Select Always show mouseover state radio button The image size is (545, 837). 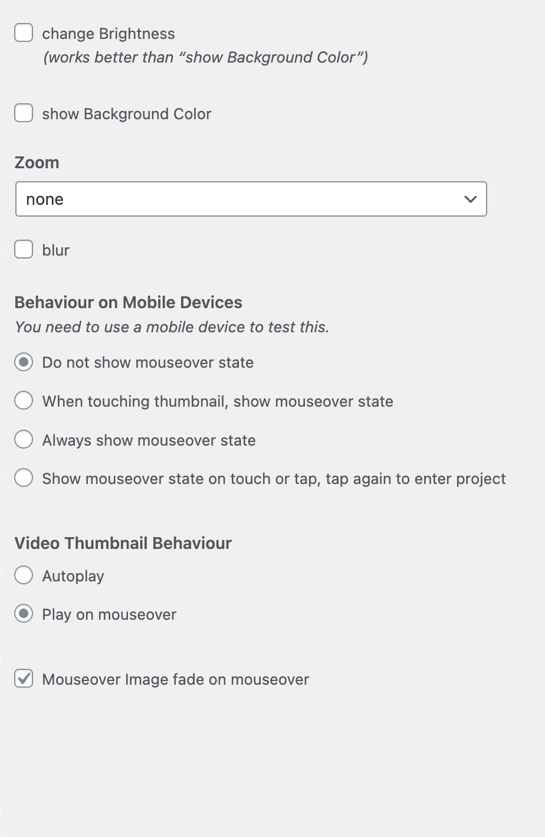pyautogui.click(x=24, y=440)
